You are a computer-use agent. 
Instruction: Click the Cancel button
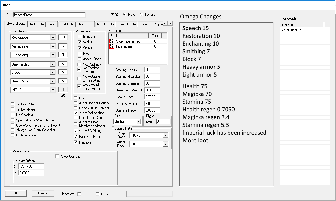43,193
